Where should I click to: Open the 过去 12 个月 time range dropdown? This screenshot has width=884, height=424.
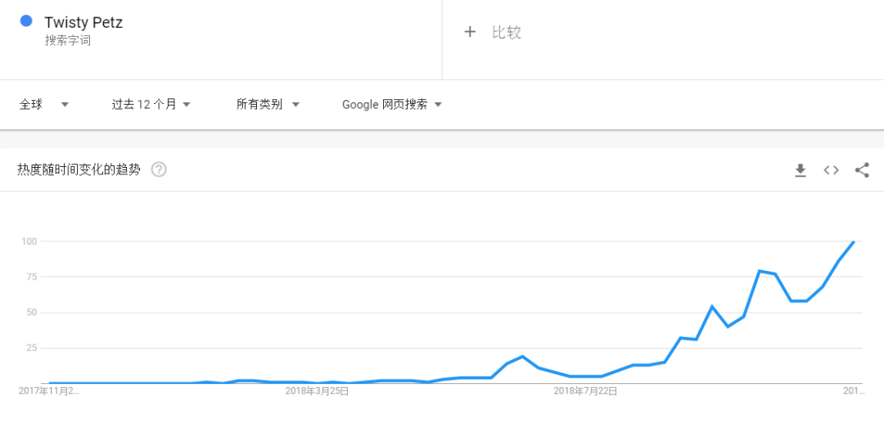click(151, 104)
